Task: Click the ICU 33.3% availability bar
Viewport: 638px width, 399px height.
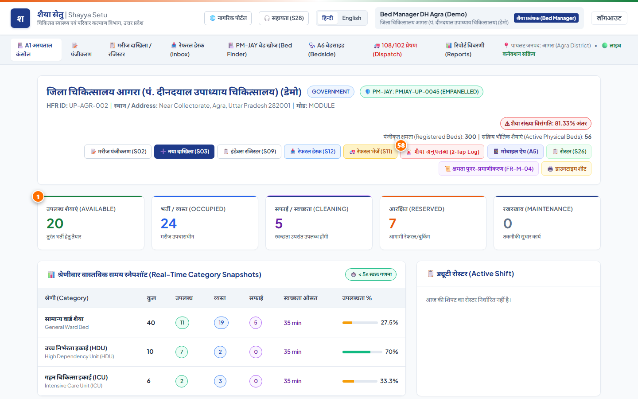Action: point(359,381)
